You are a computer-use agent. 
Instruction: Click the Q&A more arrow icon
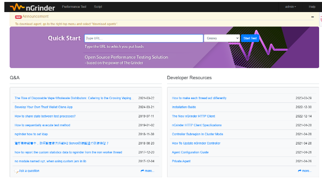click(142, 171)
